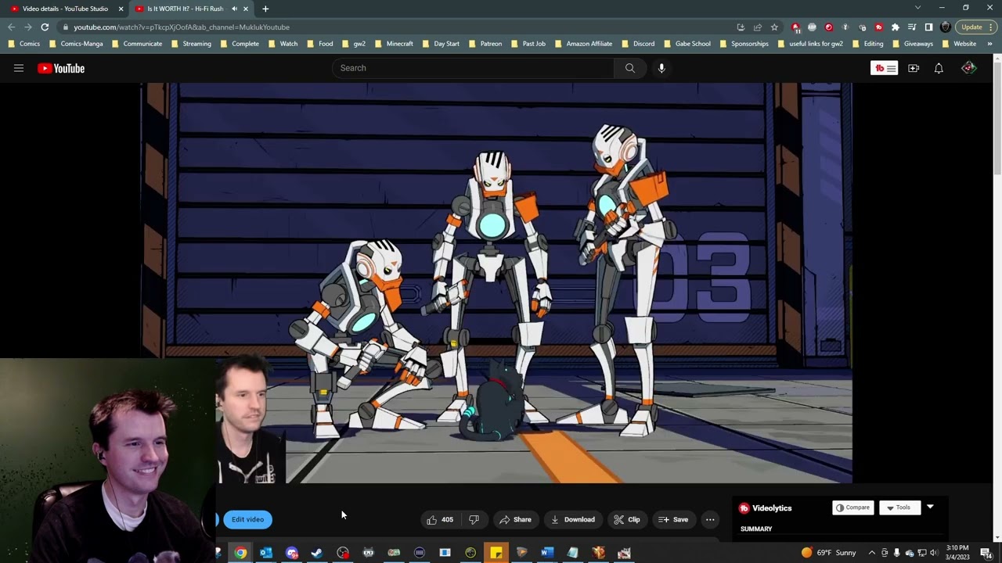Go back to the previous page
This screenshot has width=1002, height=563.
(11, 27)
